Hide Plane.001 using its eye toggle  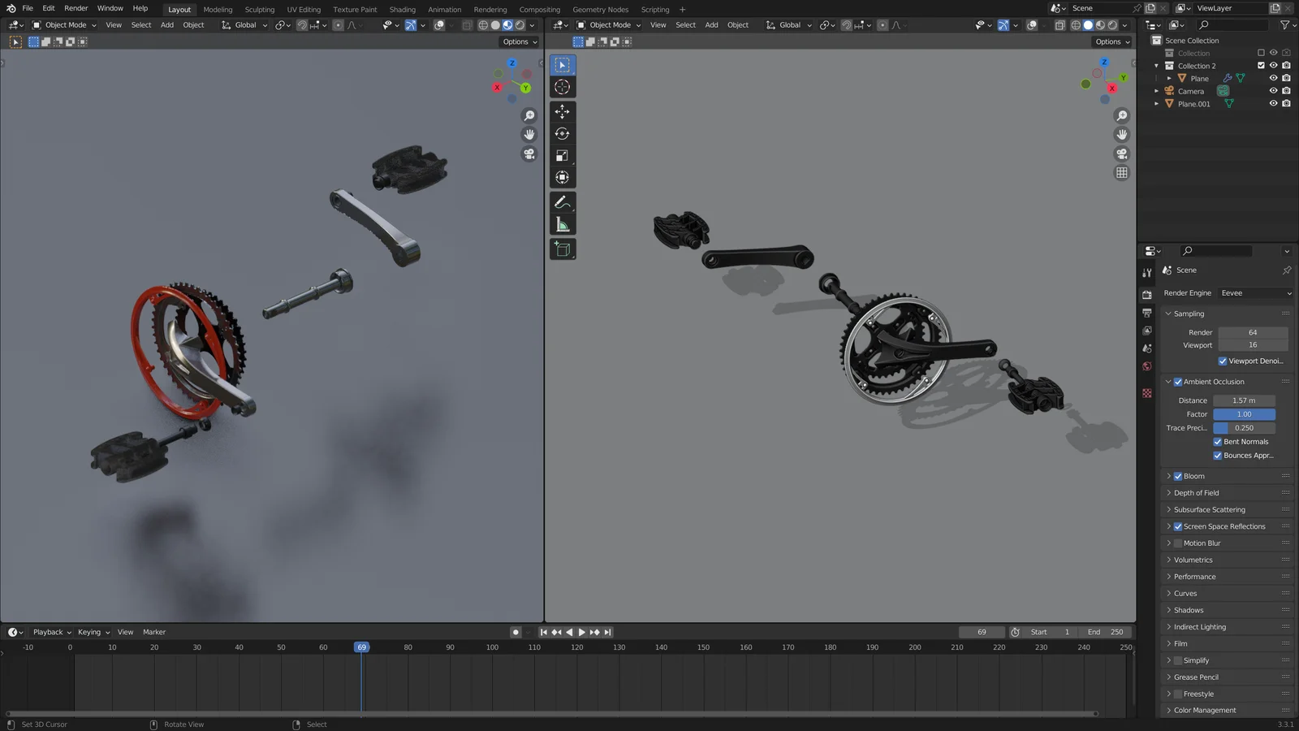[1273, 103]
